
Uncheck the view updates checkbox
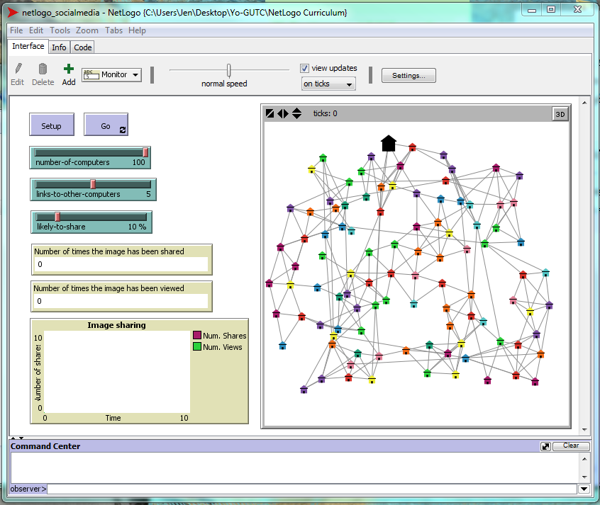click(305, 69)
